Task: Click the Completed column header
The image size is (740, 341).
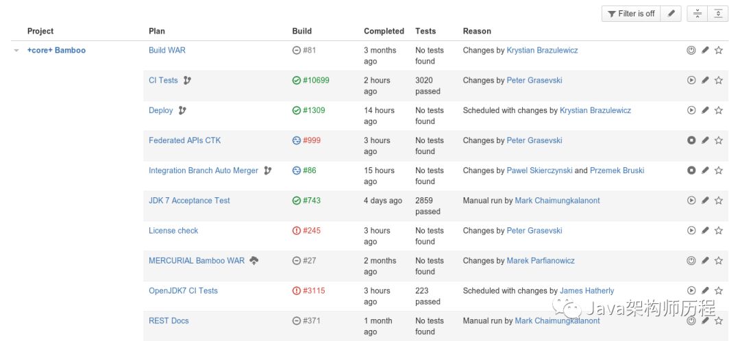Action: click(384, 31)
